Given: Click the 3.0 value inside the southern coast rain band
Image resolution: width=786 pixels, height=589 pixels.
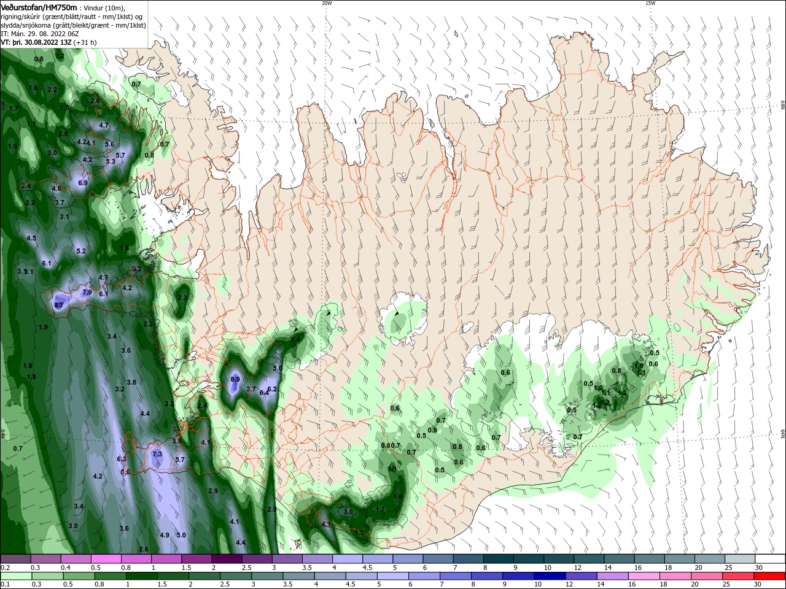Looking at the screenshot, I should coord(348,512).
